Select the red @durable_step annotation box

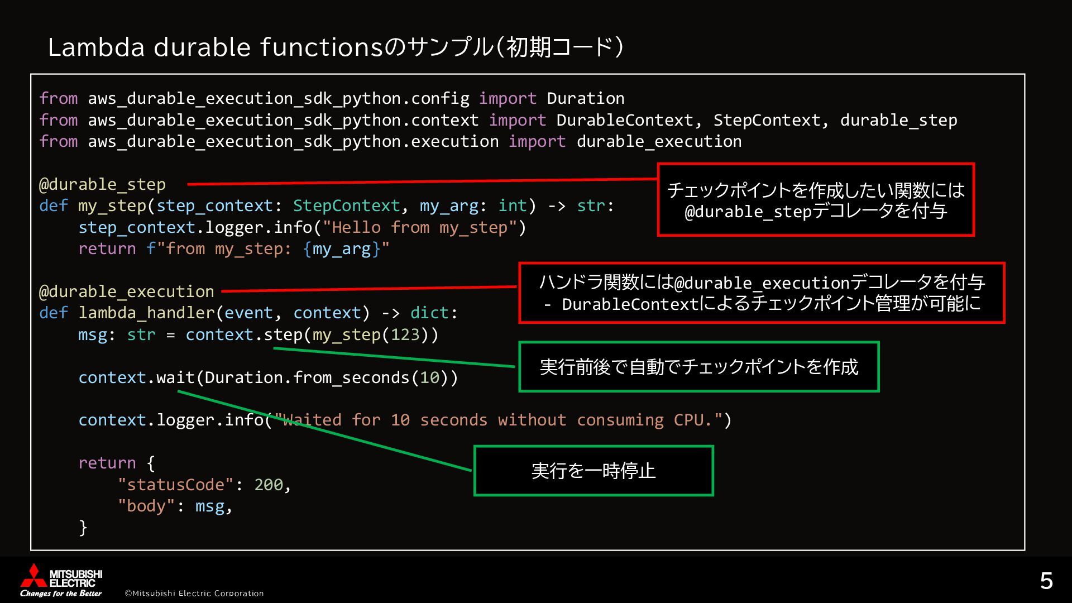(x=815, y=200)
